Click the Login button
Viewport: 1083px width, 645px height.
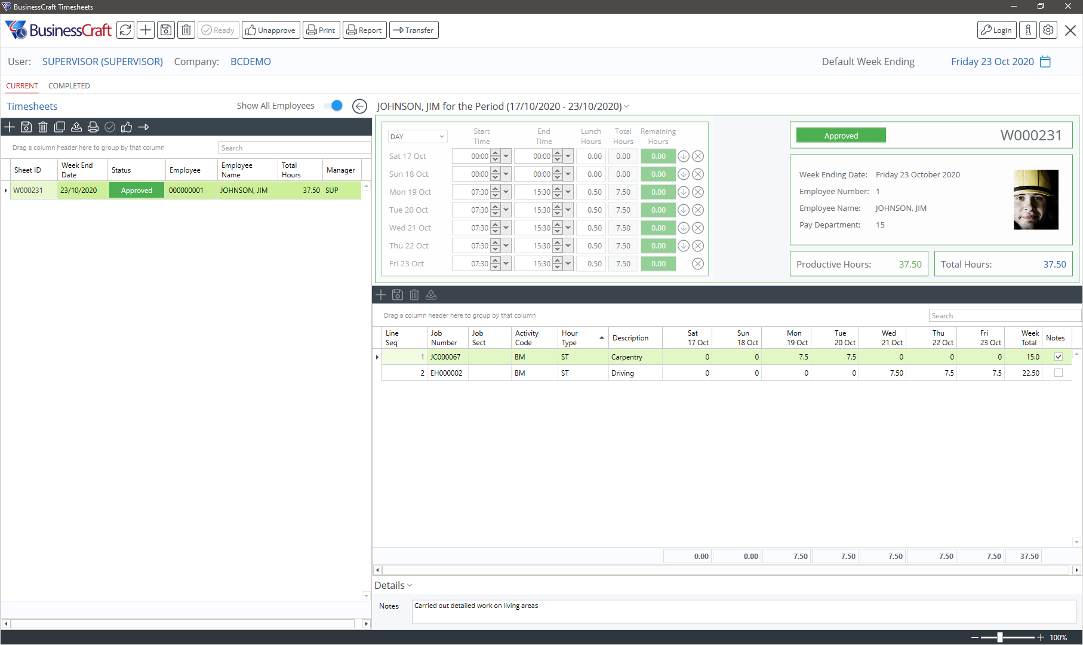996,30
